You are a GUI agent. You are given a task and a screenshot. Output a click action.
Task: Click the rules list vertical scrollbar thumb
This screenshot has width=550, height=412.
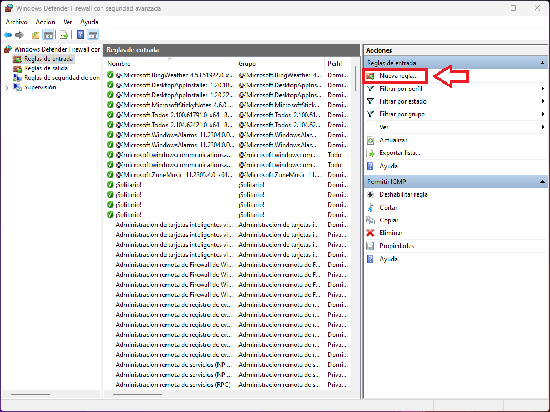coord(355,80)
